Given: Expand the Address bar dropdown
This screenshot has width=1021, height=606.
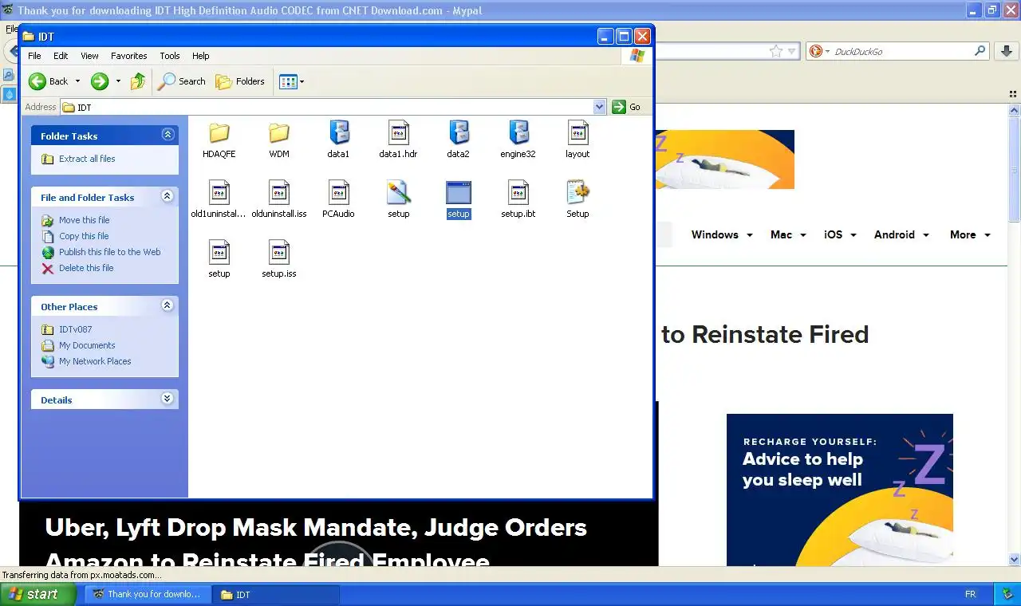Looking at the screenshot, I should pyautogui.click(x=600, y=107).
